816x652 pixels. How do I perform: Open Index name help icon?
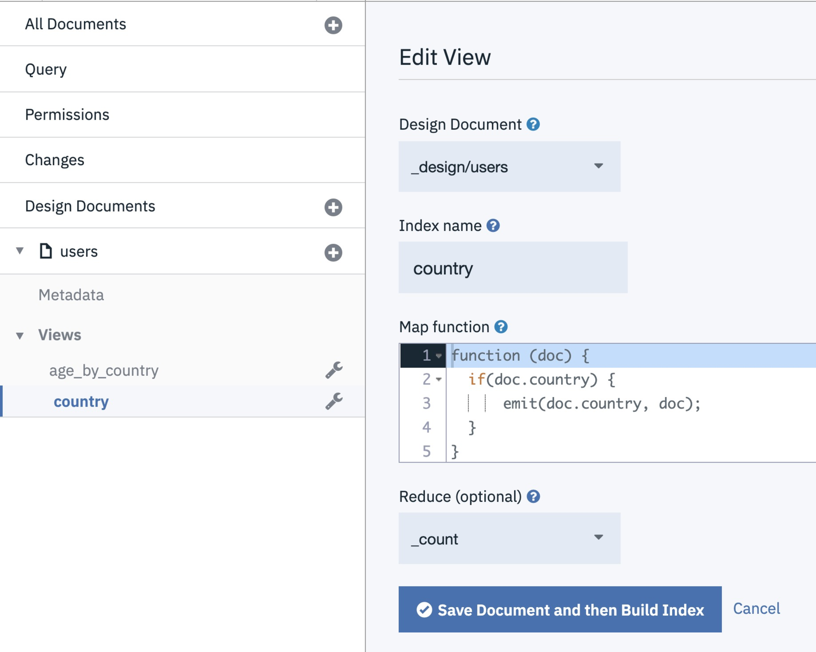pos(493,226)
